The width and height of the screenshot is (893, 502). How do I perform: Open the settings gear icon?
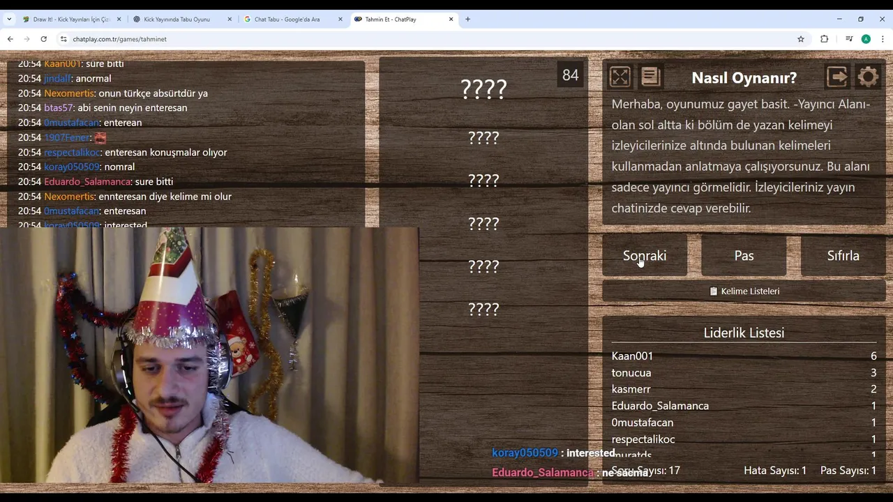[x=868, y=77]
